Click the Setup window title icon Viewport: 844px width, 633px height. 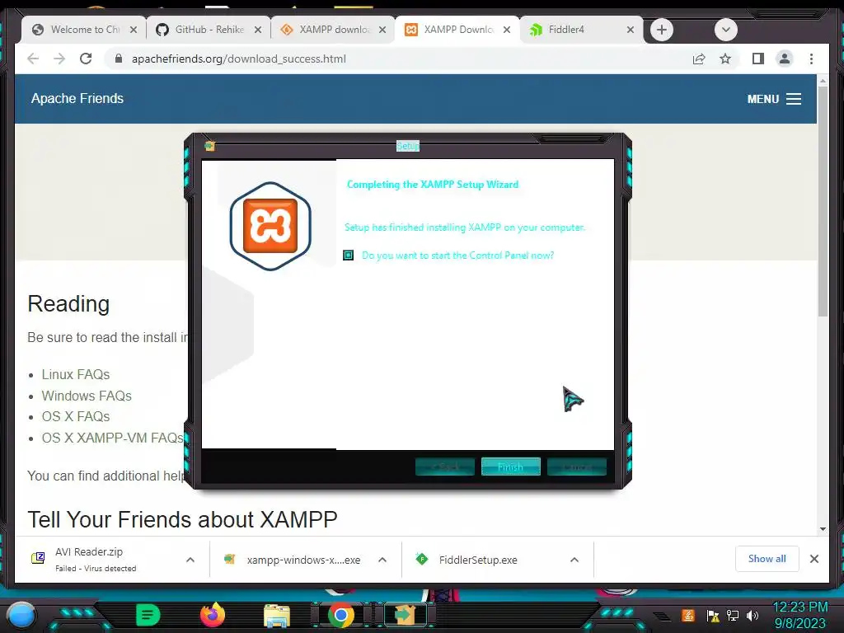coord(209,146)
